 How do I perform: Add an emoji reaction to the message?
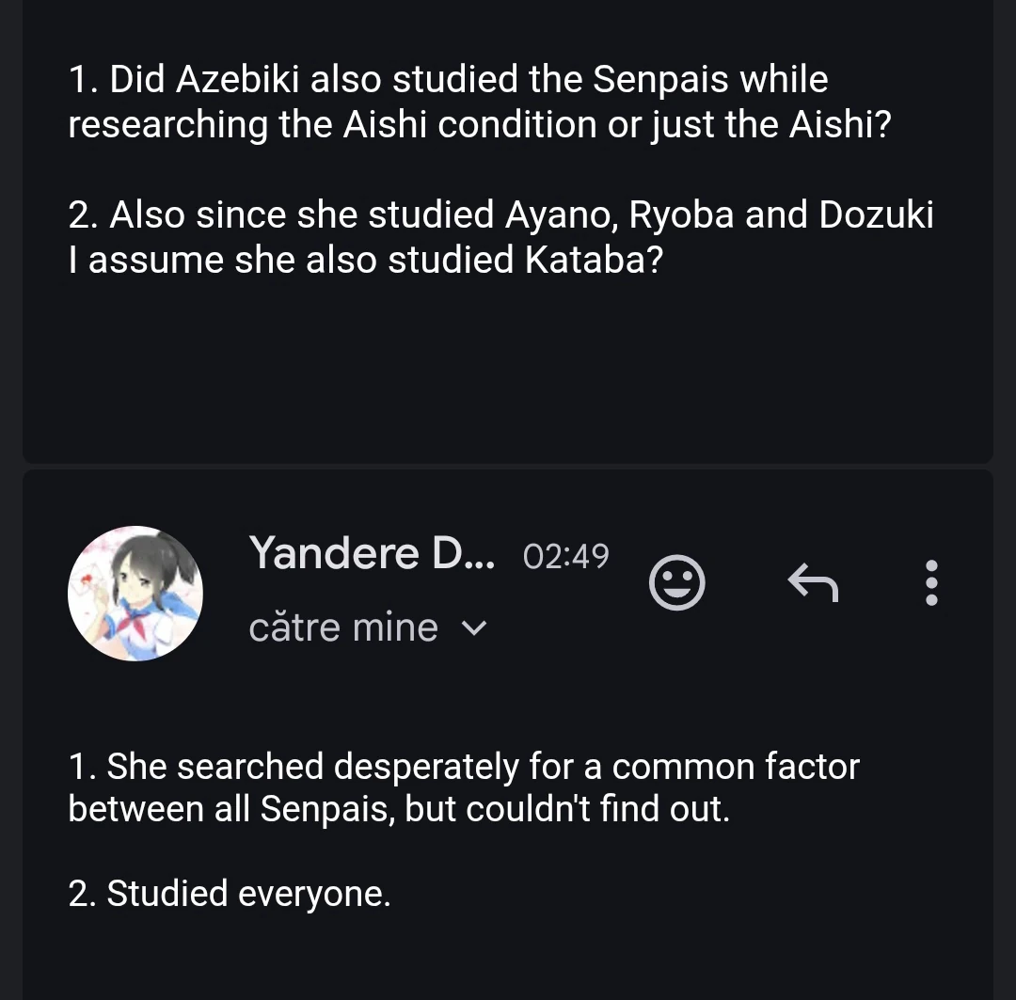coord(677,583)
